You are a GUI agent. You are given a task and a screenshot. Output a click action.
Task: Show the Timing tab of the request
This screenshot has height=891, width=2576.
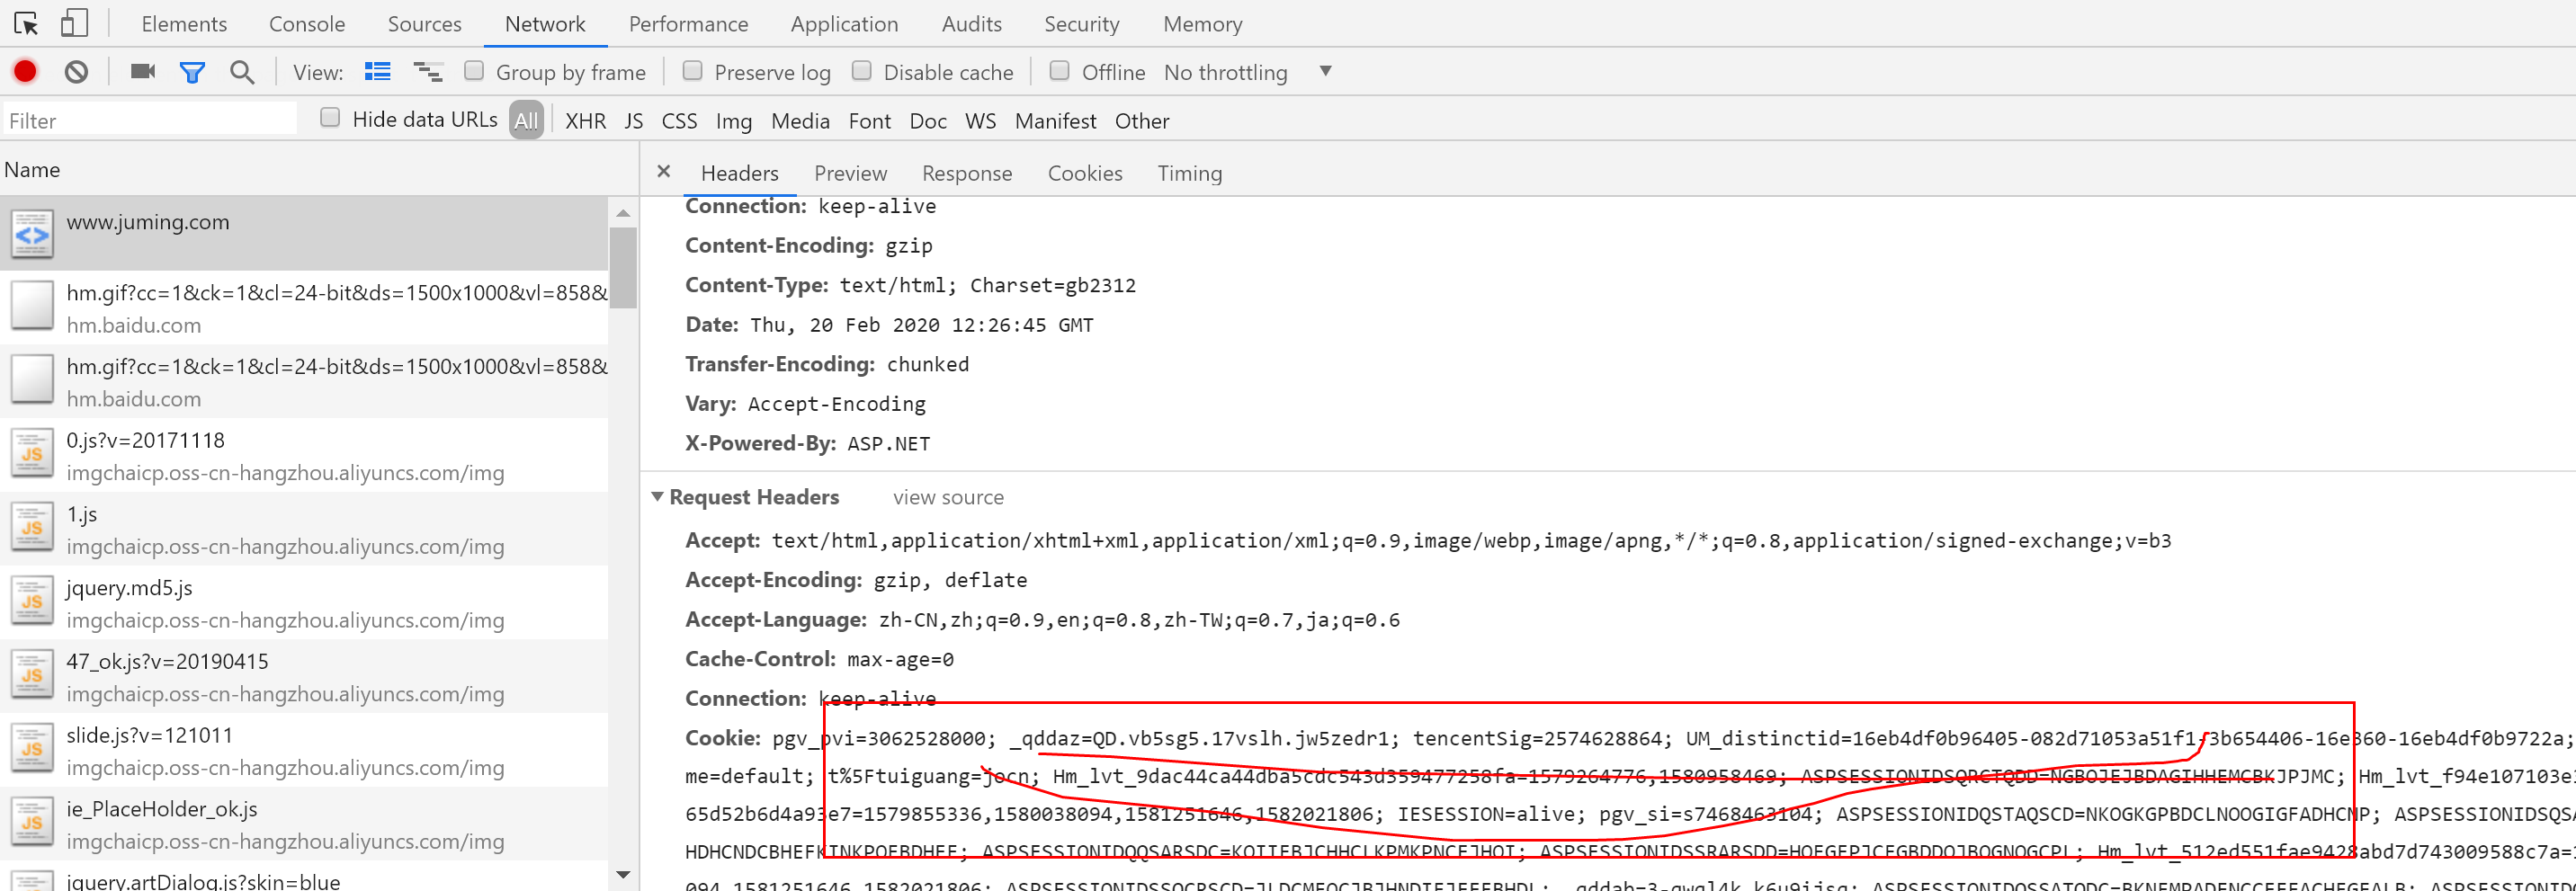pos(1189,173)
